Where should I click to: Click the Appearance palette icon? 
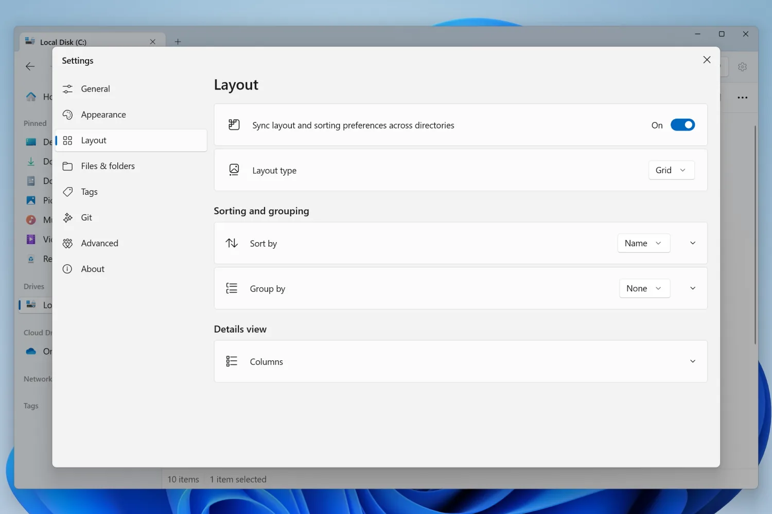tap(68, 114)
